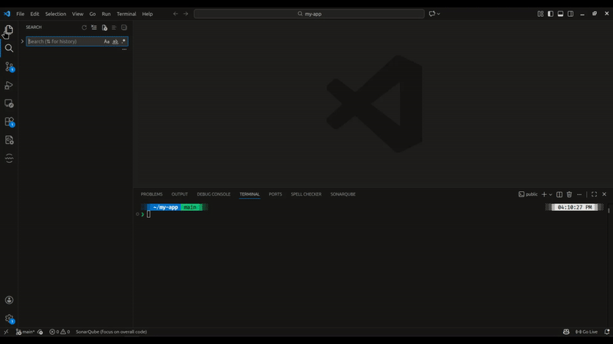Open the Accounts menu icon
613x344 pixels.
[x=9, y=300]
